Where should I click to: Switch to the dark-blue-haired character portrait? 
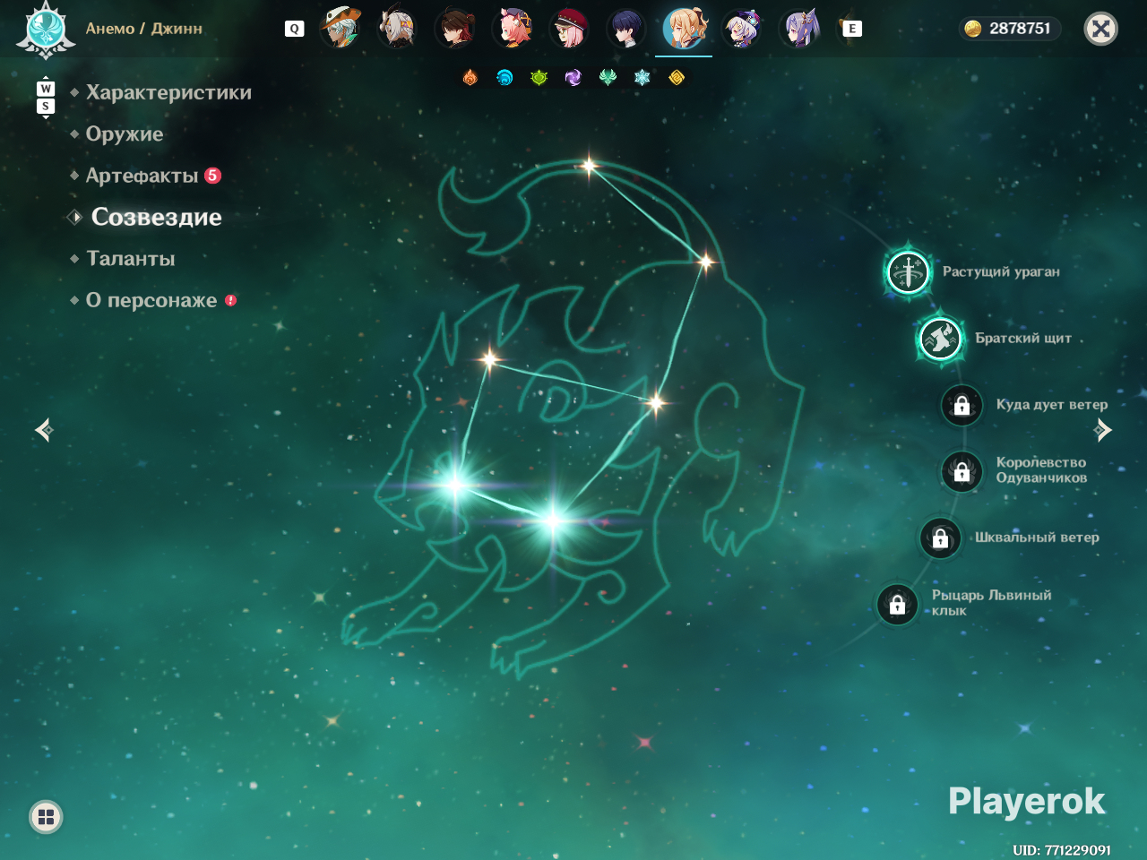pos(626,28)
